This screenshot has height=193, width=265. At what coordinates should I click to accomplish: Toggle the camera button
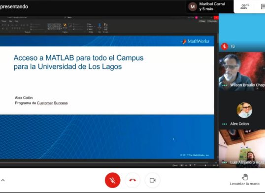pos(152,180)
